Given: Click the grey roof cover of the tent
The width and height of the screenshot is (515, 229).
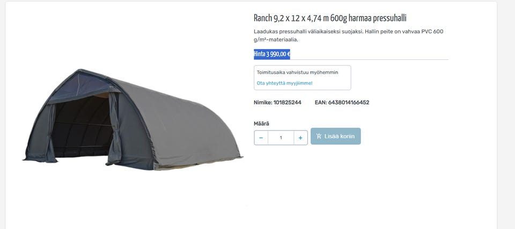Looking at the screenshot, I should click(x=184, y=125).
